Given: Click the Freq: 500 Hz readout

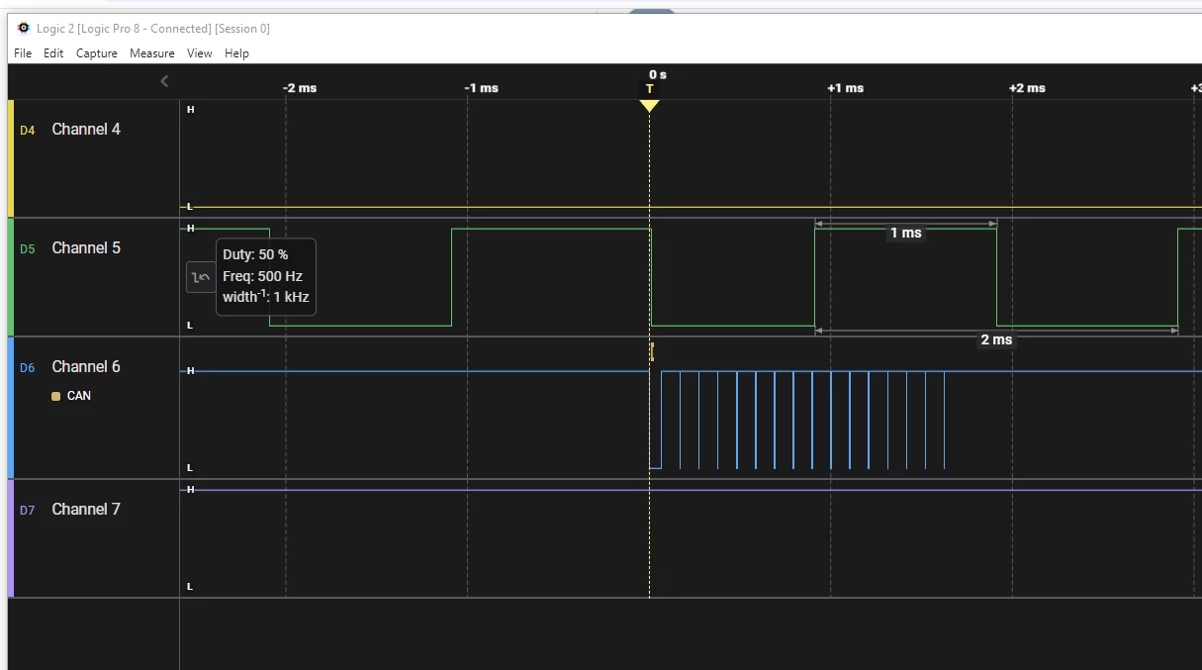Looking at the screenshot, I should (x=262, y=276).
